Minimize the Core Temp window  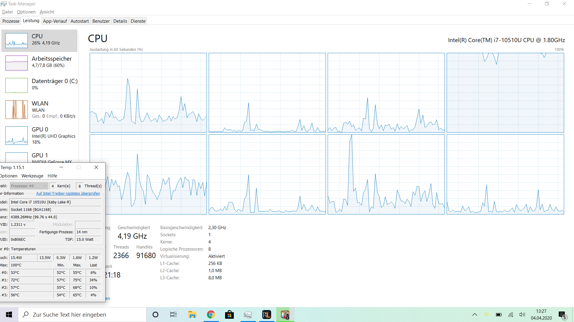[61, 167]
